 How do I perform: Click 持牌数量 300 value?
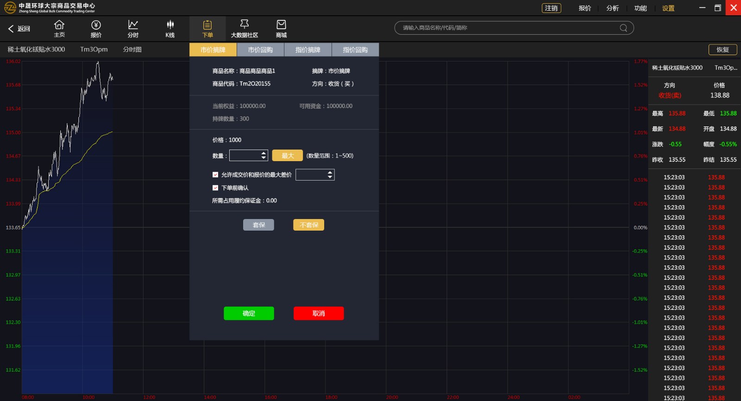tap(244, 119)
